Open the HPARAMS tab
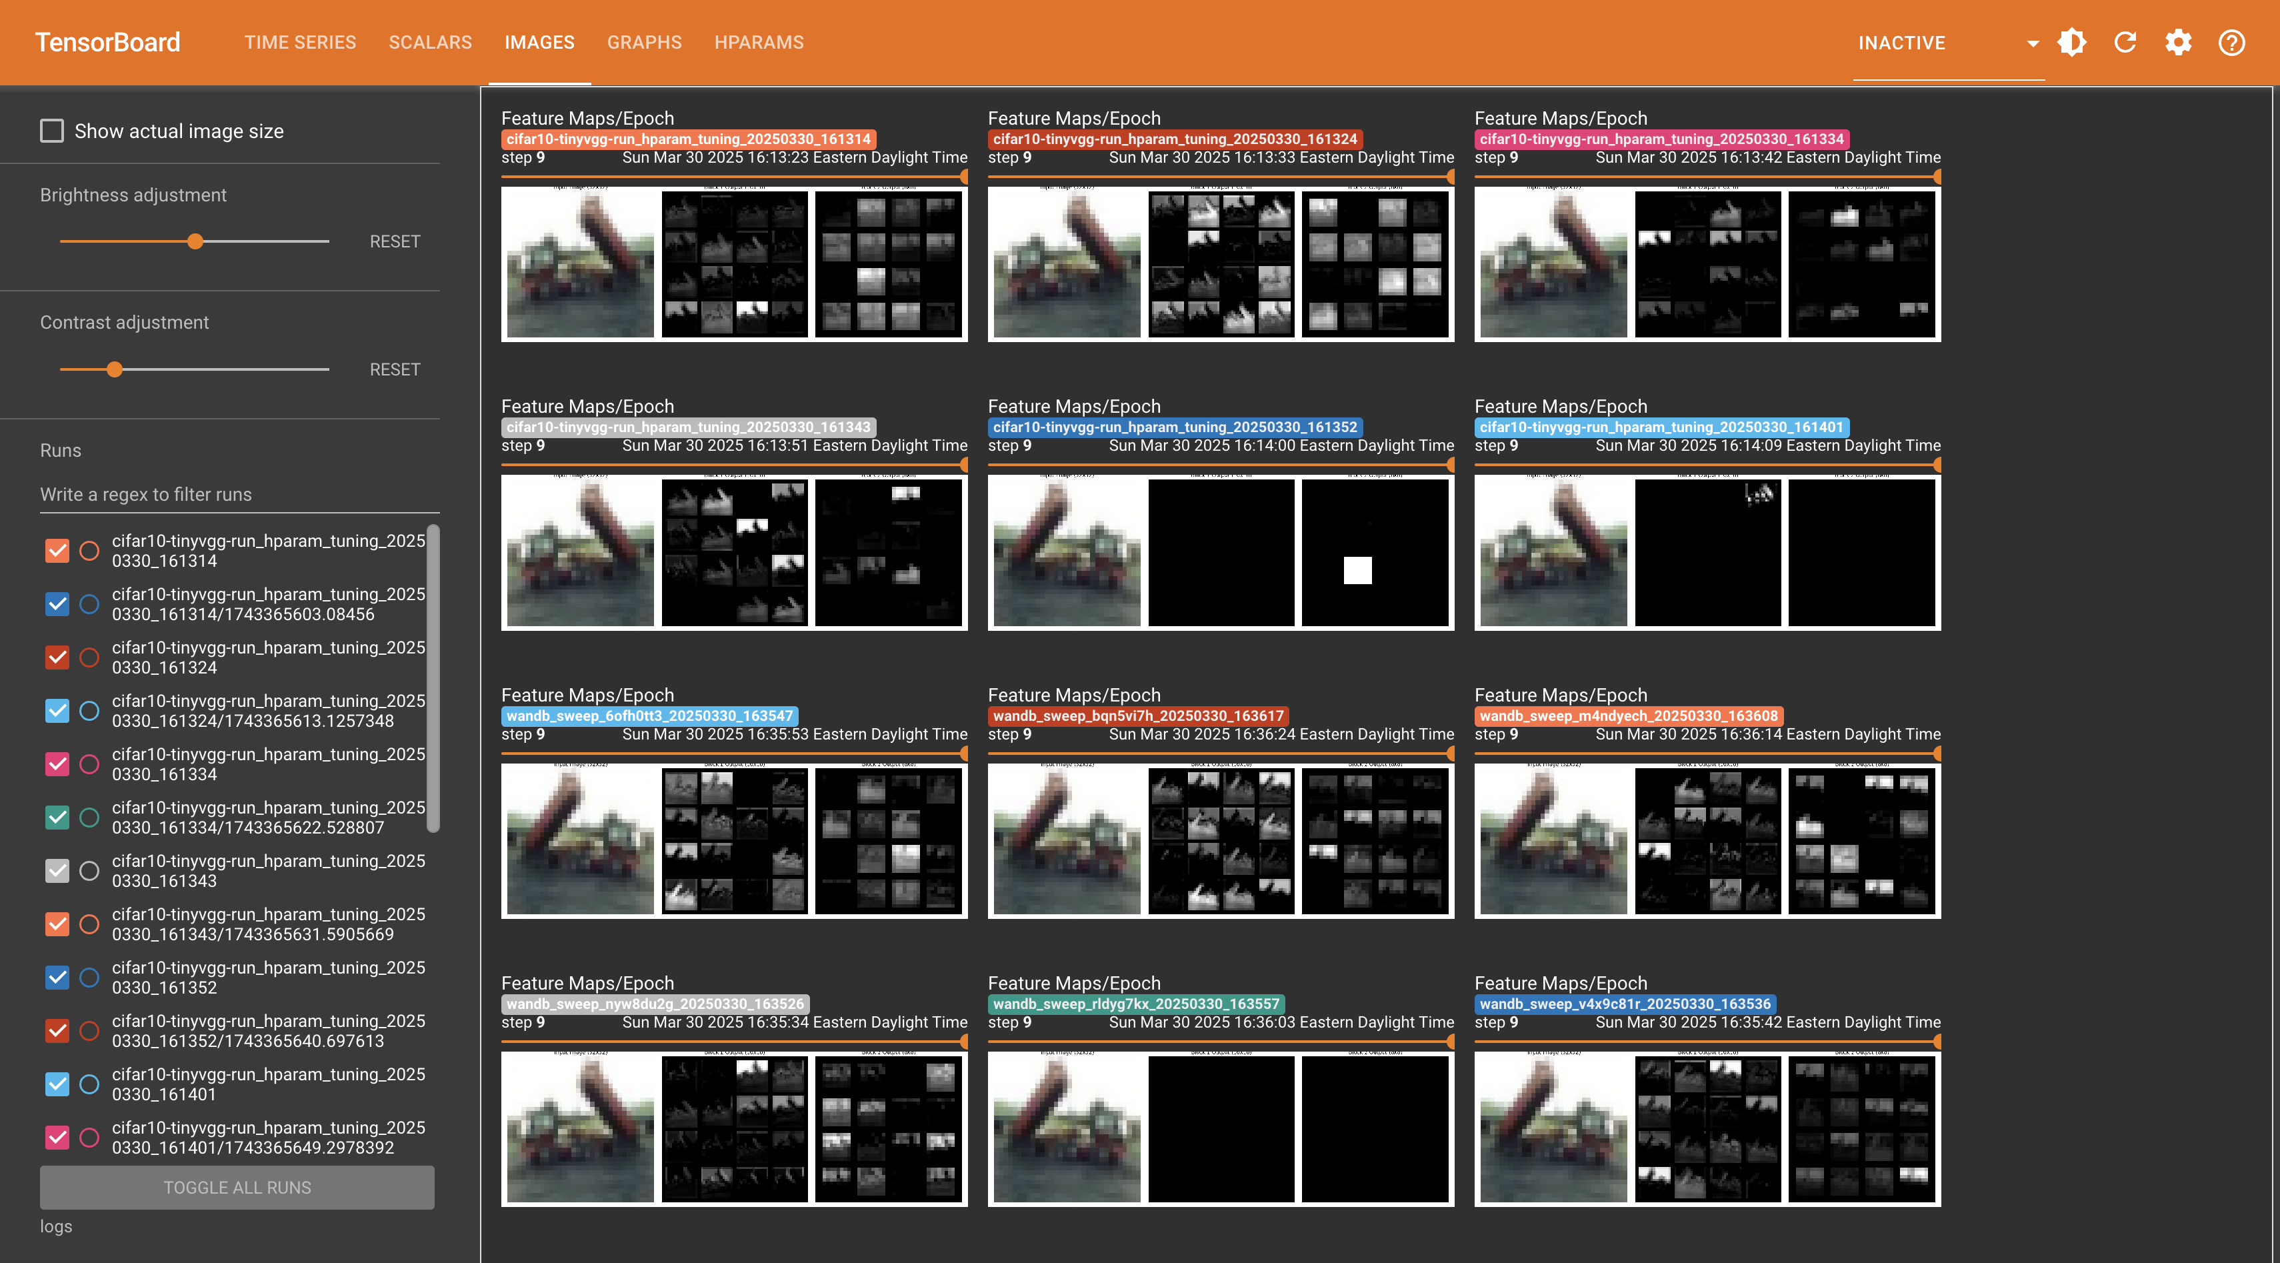 click(759, 43)
